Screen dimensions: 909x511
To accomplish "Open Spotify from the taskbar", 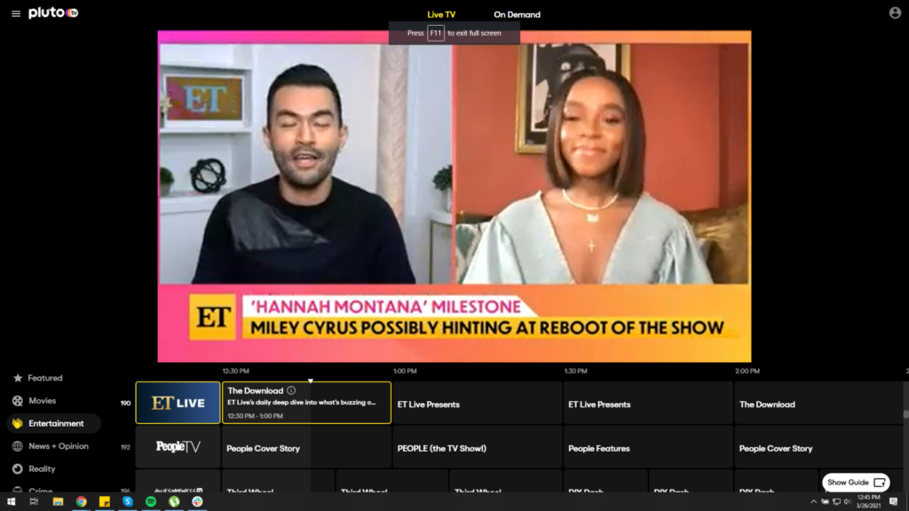I will tap(151, 502).
